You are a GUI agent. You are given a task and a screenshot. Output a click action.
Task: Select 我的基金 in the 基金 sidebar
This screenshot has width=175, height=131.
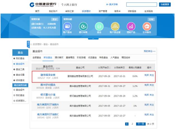20,58
